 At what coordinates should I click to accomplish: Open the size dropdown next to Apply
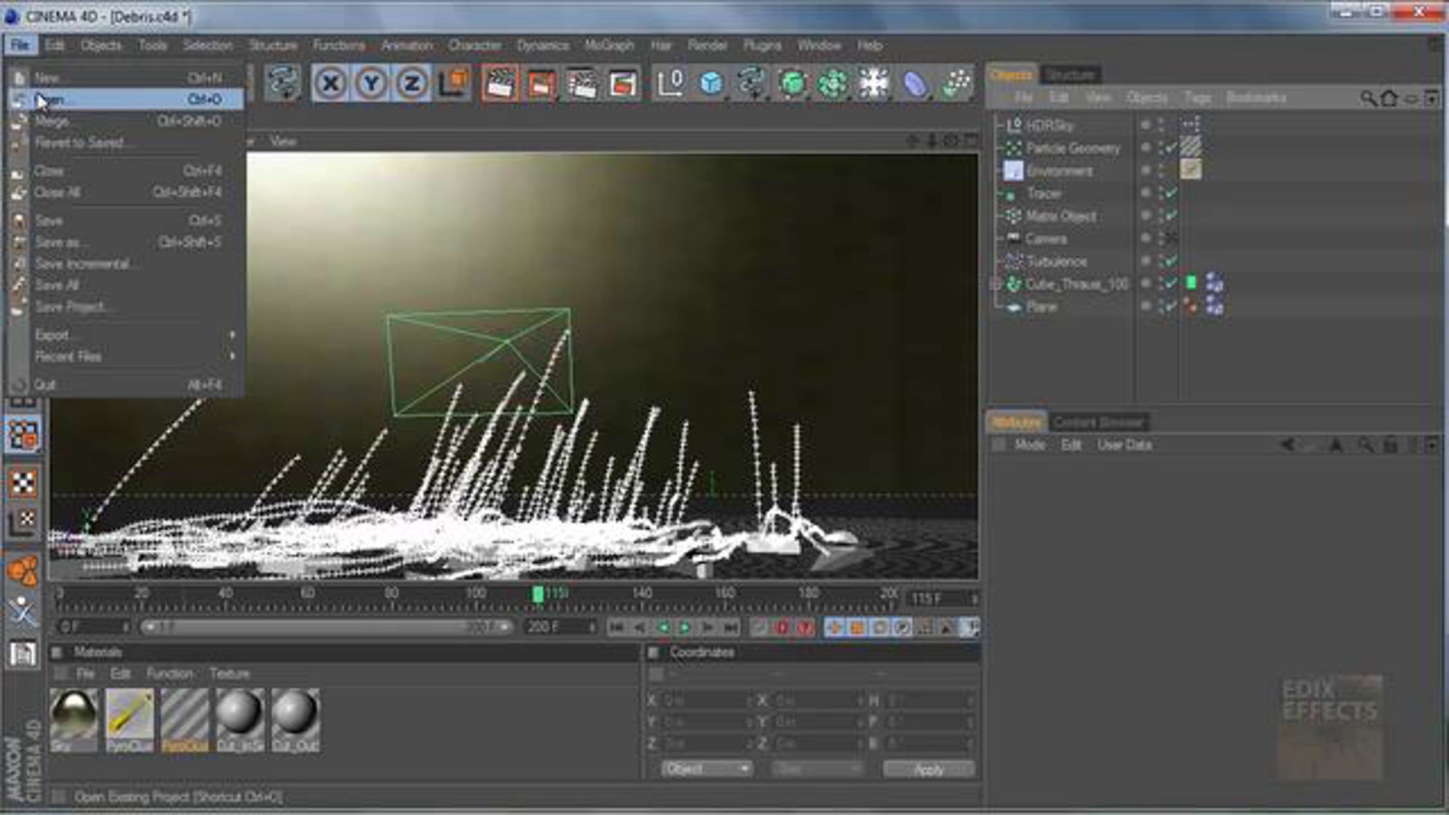coord(817,769)
